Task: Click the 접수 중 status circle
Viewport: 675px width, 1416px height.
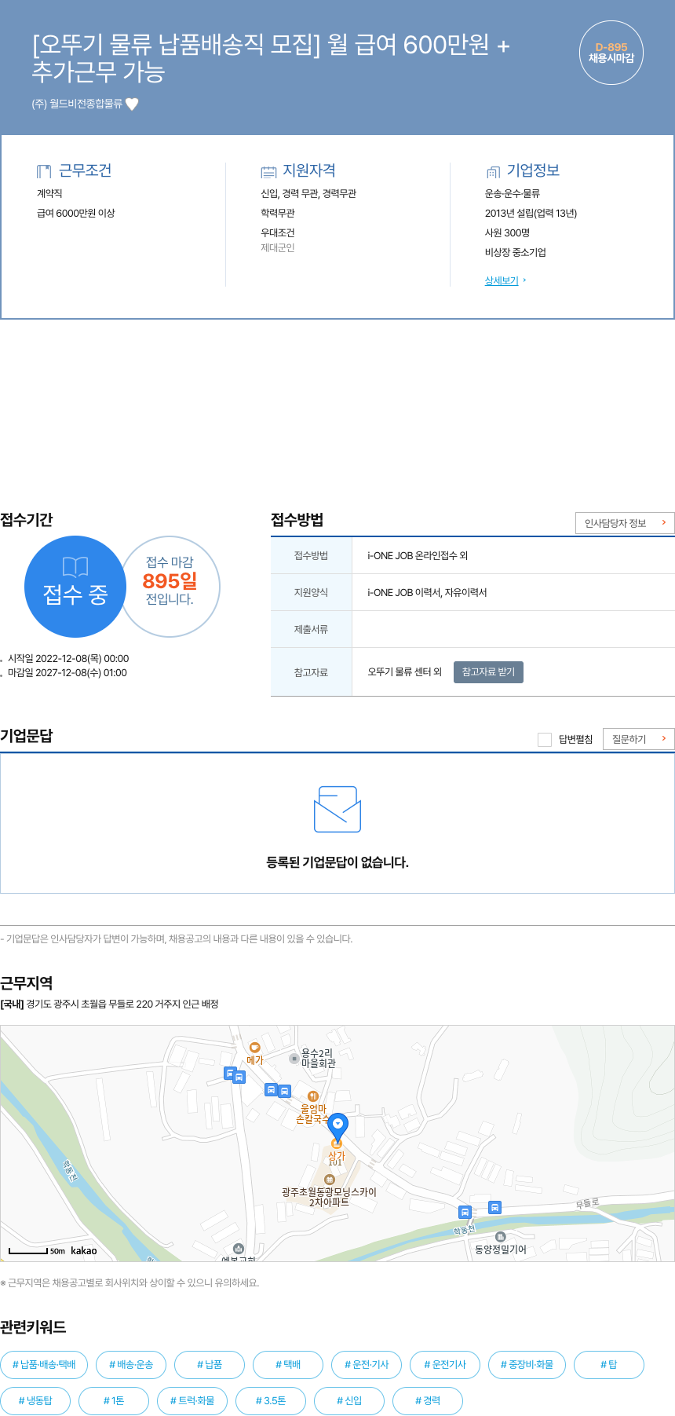Action: point(75,587)
